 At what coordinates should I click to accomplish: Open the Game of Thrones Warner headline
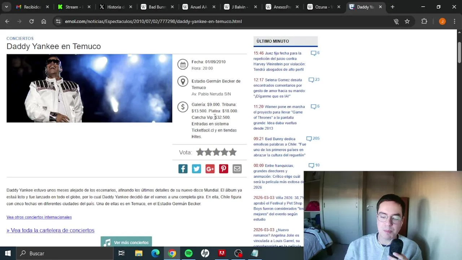279,117
